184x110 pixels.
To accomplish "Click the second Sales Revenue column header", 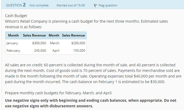I will tap(73, 35).
